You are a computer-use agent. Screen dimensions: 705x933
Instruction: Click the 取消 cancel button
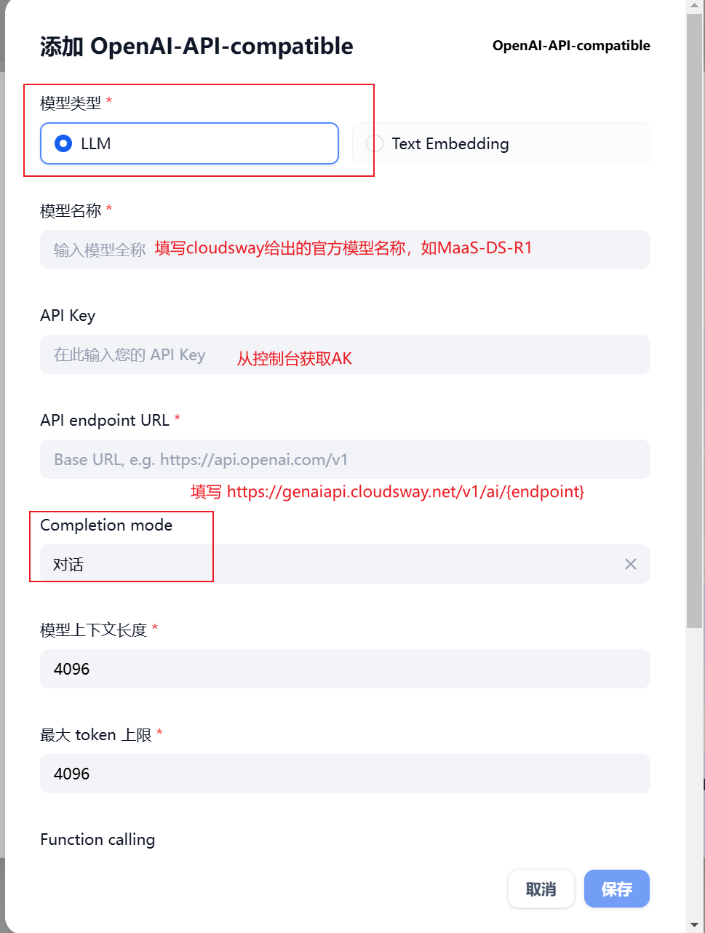click(541, 889)
